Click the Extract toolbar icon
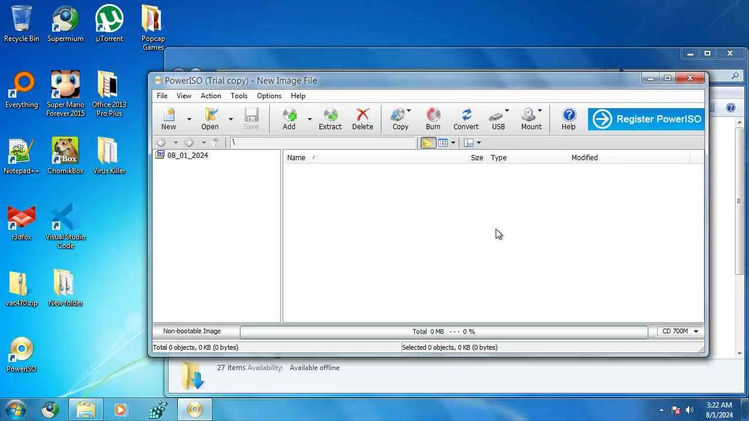 pos(330,119)
